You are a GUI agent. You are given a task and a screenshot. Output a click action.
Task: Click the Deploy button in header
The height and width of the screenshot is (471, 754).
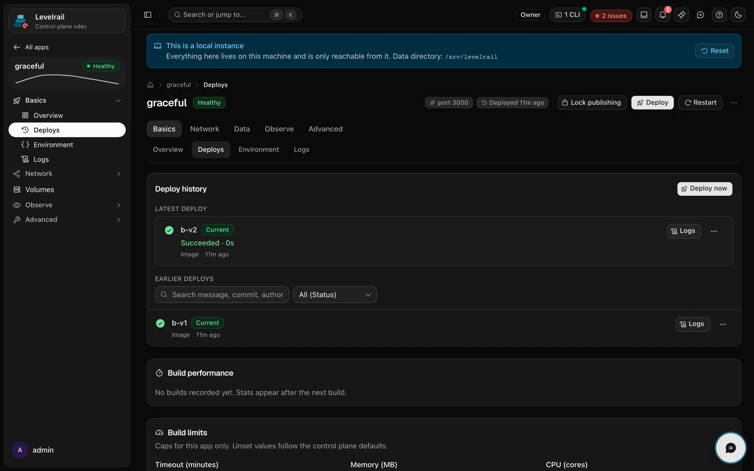tap(652, 103)
